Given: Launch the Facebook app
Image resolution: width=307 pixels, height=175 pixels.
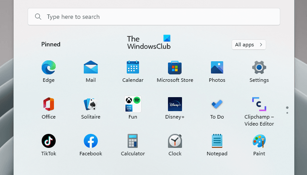Looking at the screenshot, I should [x=91, y=141].
